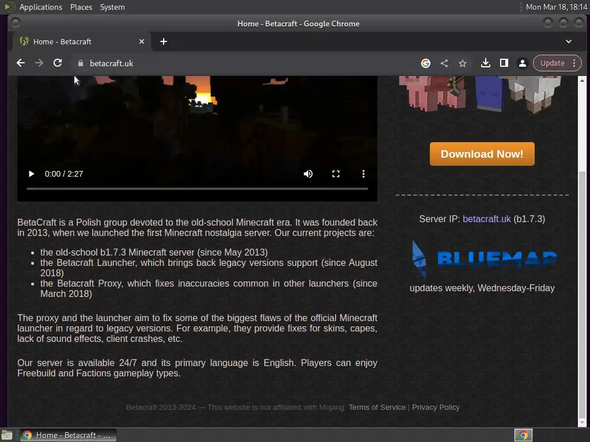Open the video more options menu
This screenshot has width=590, height=442.
[x=363, y=174]
